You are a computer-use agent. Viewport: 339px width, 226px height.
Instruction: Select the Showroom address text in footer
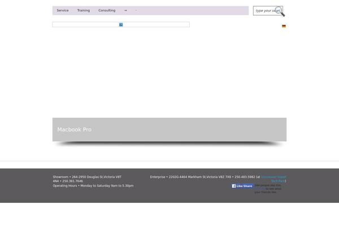pyautogui.click(x=87, y=179)
